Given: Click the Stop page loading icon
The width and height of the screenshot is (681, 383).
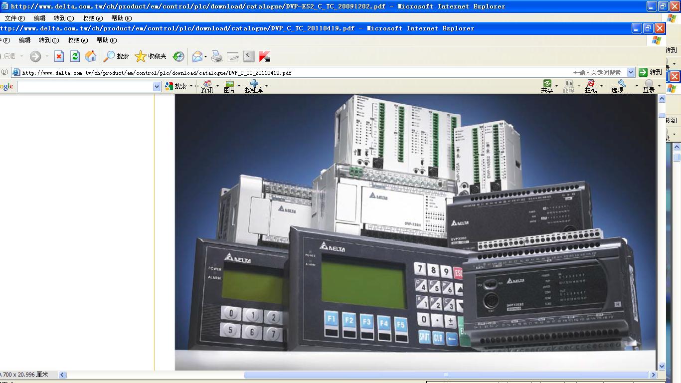Looking at the screenshot, I should click(59, 56).
